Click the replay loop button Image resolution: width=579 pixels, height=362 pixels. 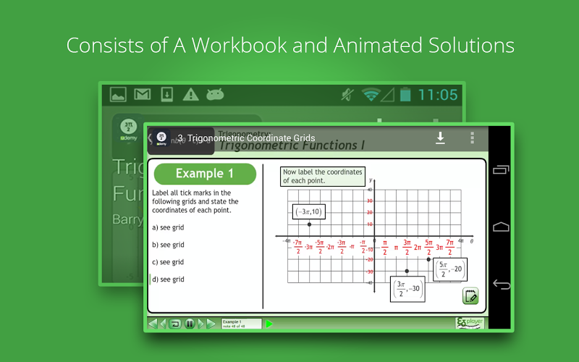175,324
